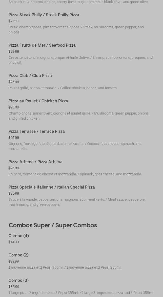163x297 pixels.
Task: Select the Combo (3) item
Action: coord(18,281)
